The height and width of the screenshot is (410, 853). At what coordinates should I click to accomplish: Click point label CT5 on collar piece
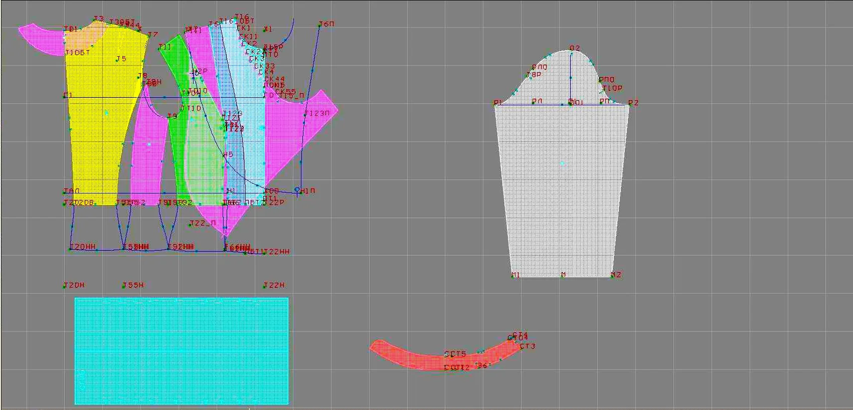458,354
